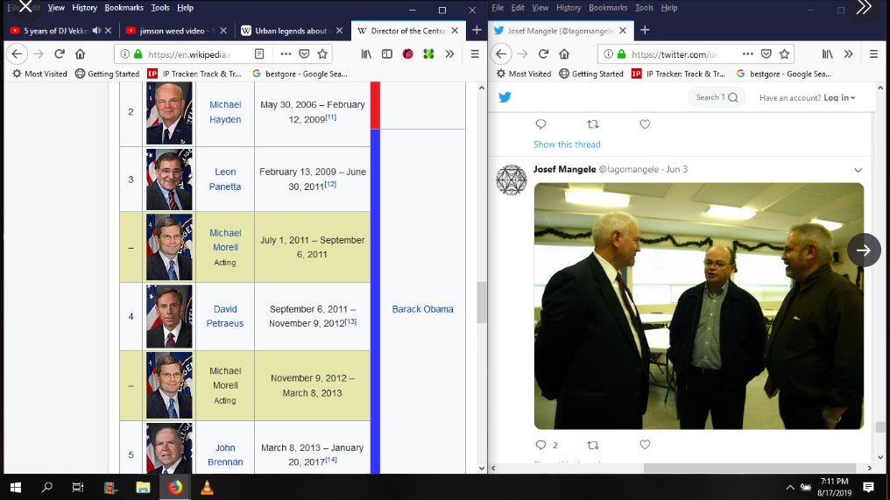Screen dimensions: 890x500
Task: Open the Leon Panetta link
Action: (x=225, y=179)
